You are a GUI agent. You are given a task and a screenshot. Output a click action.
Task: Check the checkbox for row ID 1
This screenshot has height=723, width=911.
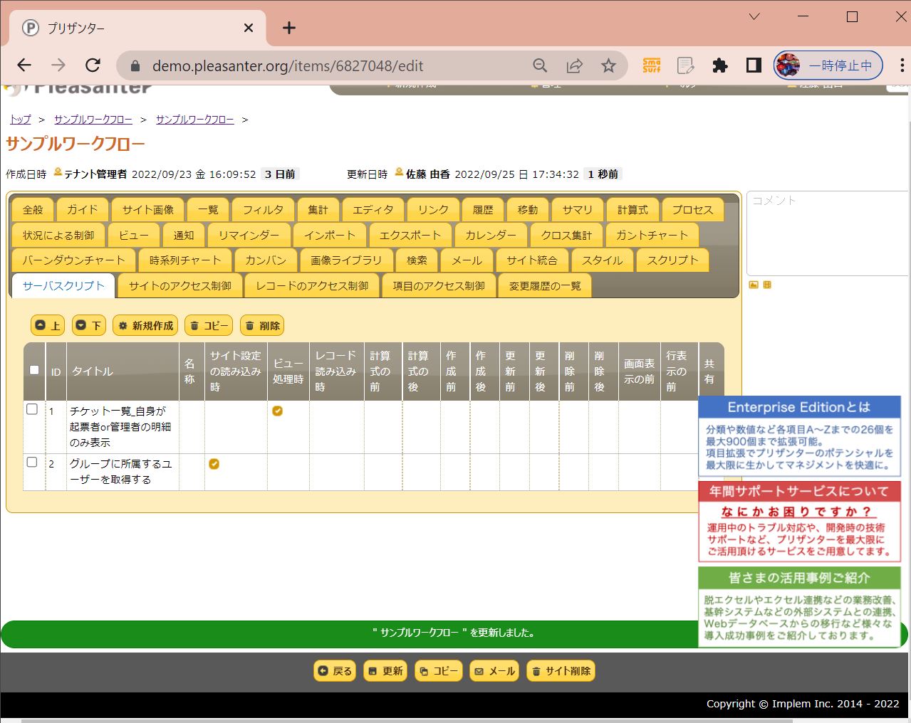click(32, 410)
